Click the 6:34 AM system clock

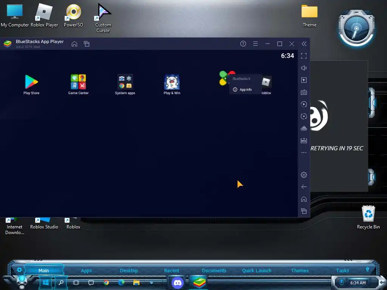tap(358, 283)
